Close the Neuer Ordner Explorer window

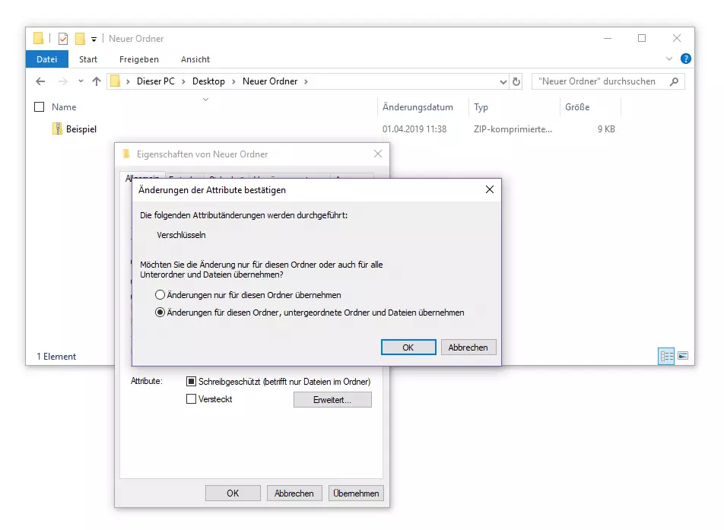coord(677,38)
